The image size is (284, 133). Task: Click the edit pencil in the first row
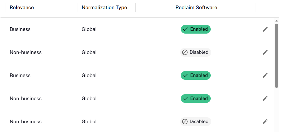pos(265,29)
